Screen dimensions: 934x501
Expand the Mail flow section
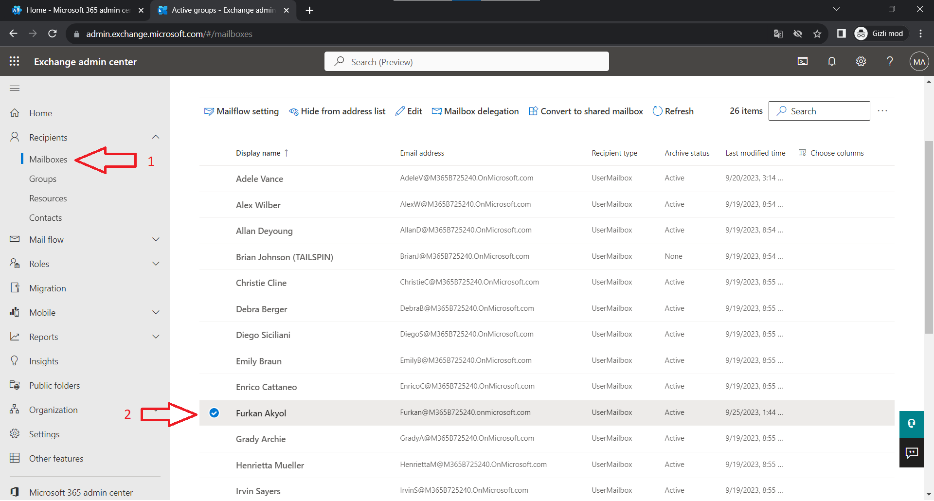click(x=156, y=239)
